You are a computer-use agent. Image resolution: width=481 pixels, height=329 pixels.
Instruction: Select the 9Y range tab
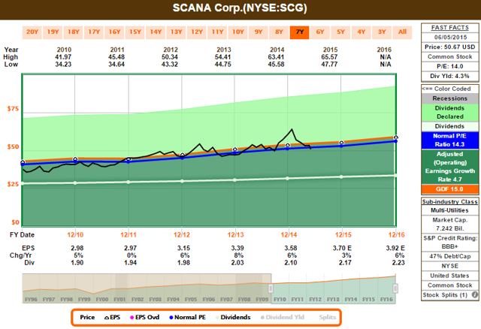(x=259, y=32)
